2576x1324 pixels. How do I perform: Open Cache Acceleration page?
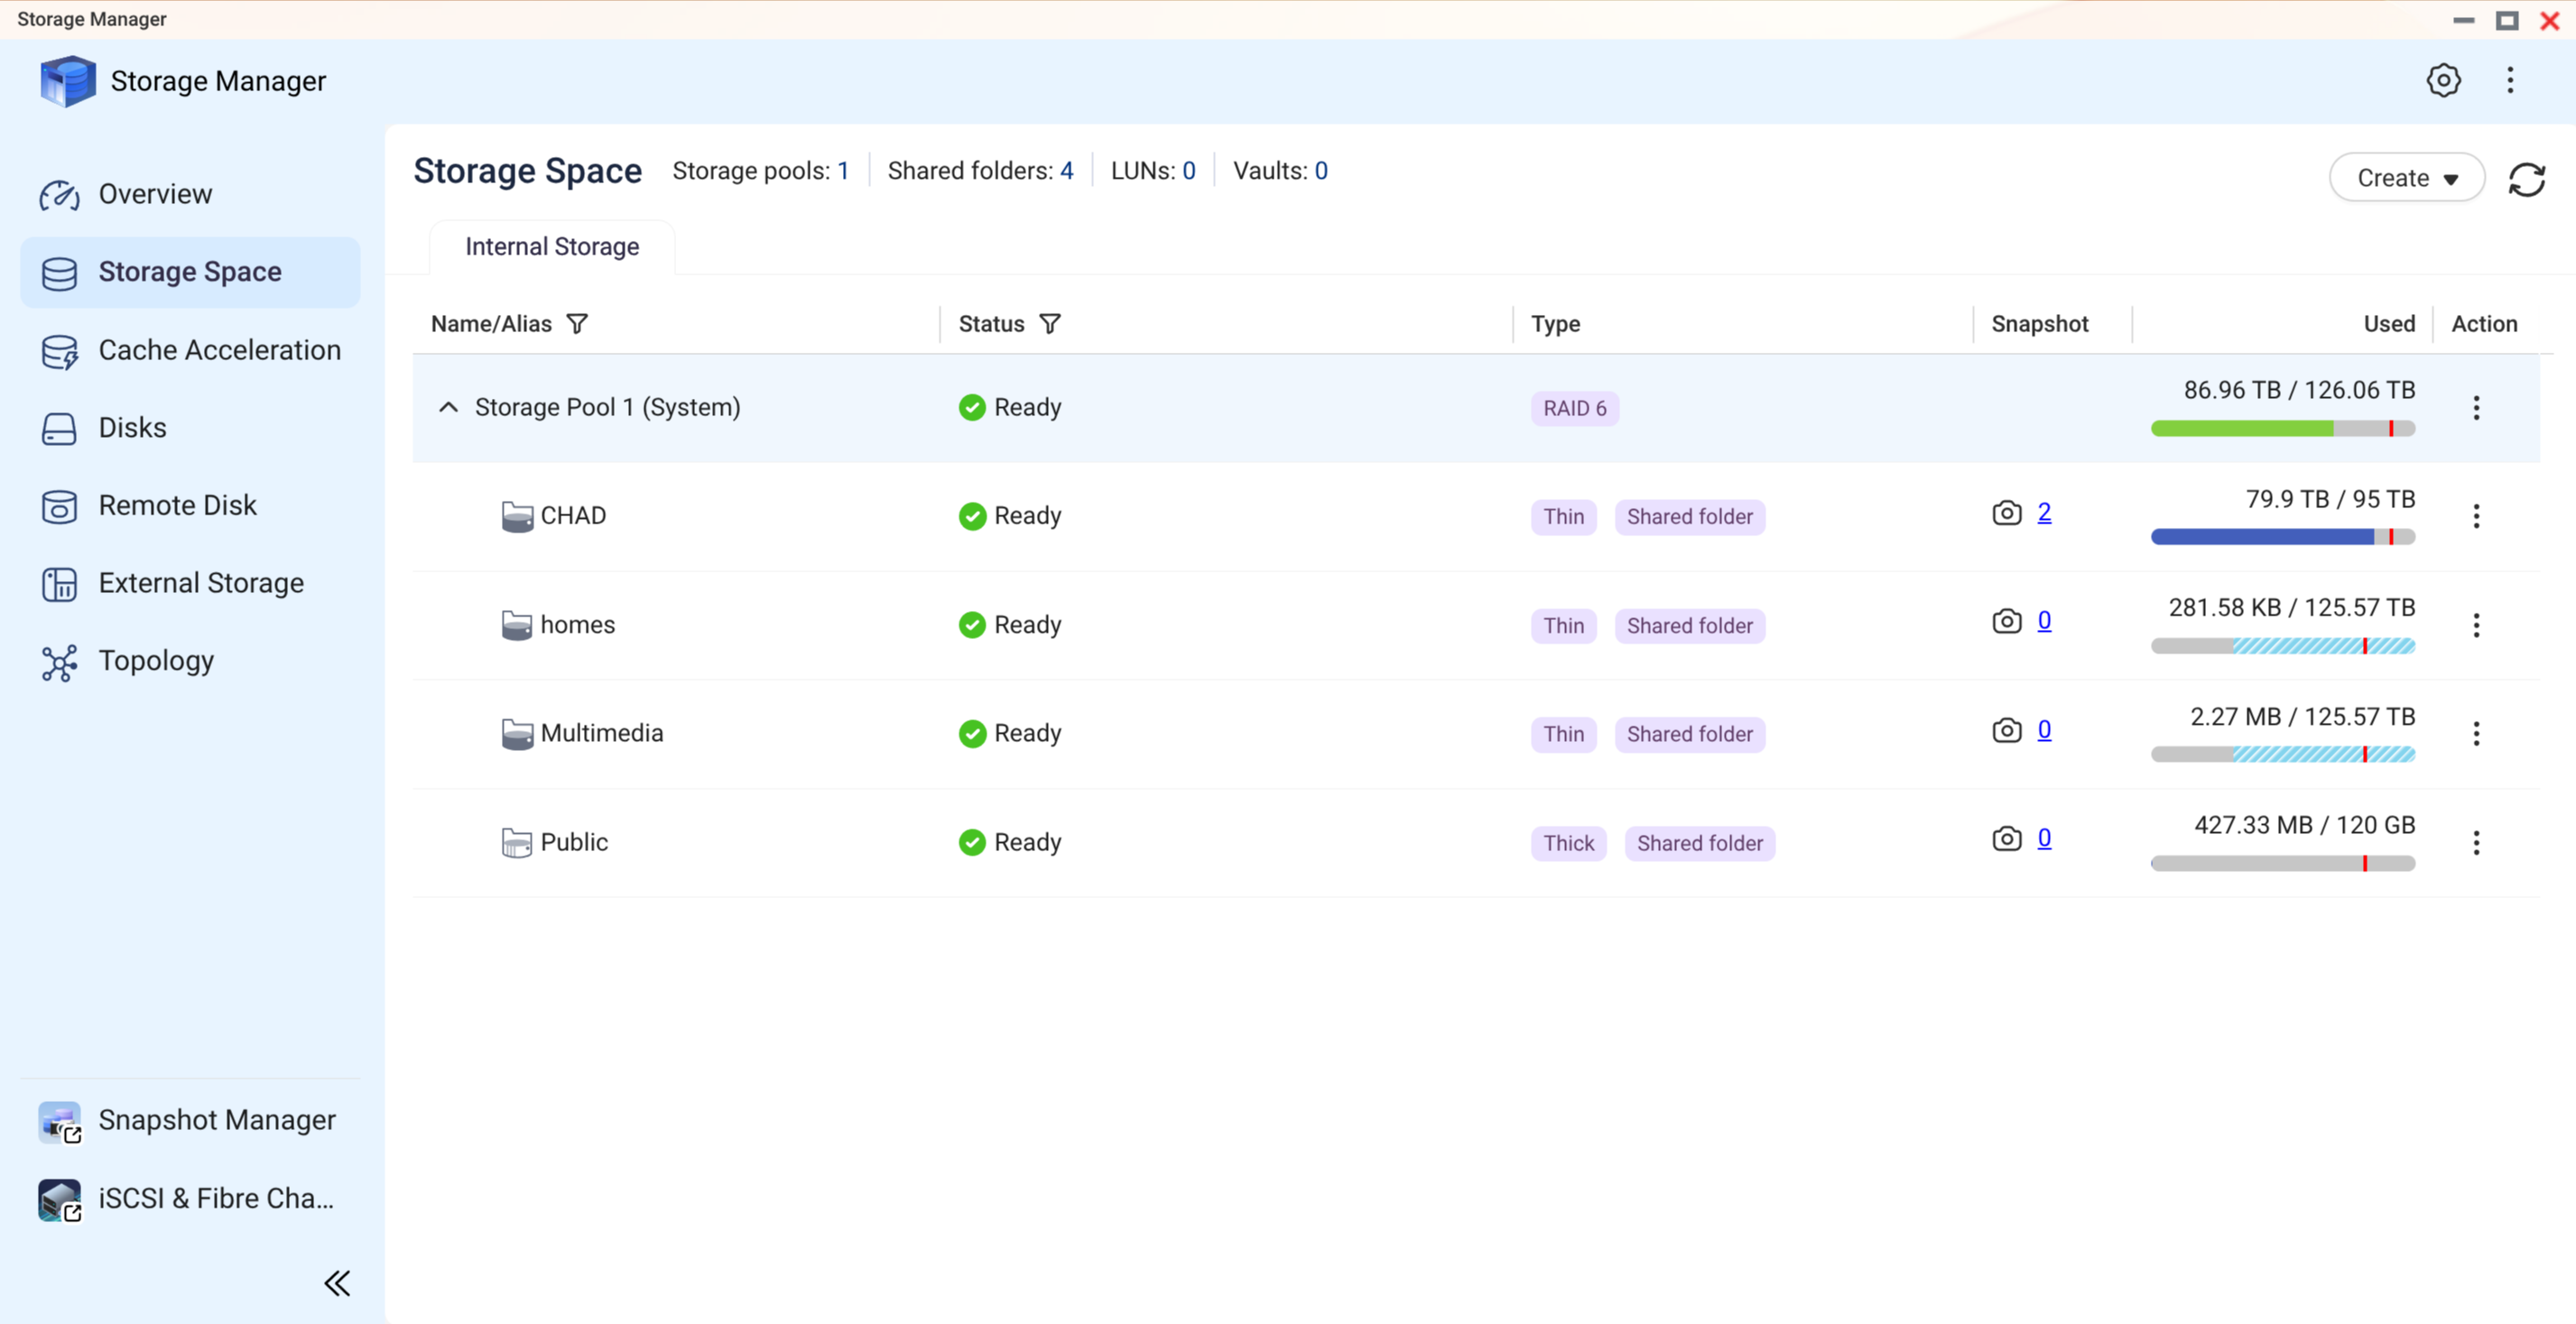tap(190, 350)
